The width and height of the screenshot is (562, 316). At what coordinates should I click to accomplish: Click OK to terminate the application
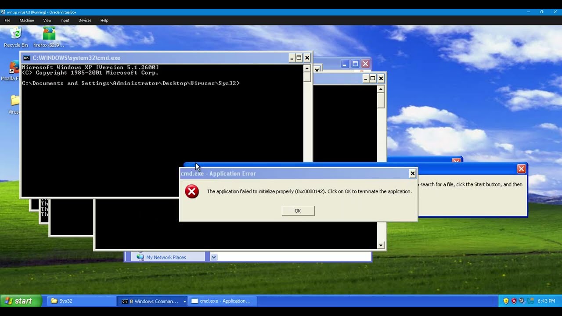pyautogui.click(x=298, y=211)
